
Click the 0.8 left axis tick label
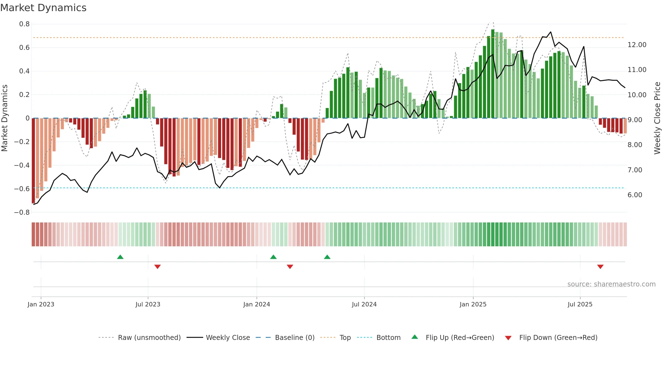coord(24,24)
